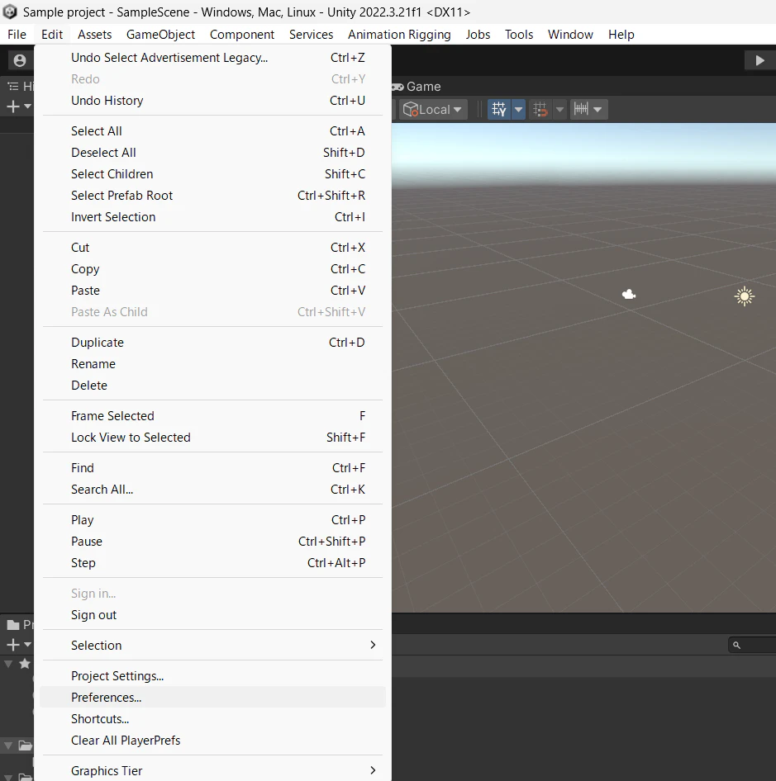776x781 pixels.
Task: Open Undo History
Action: coord(212,101)
